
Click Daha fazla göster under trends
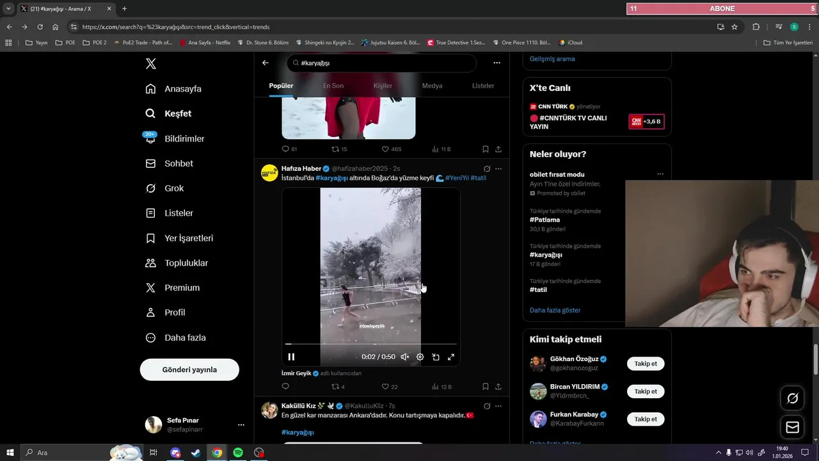pyautogui.click(x=555, y=310)
